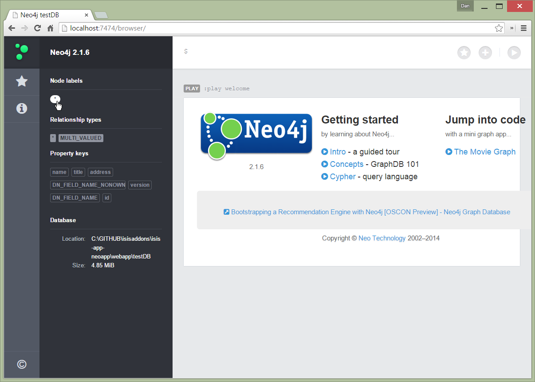Click the Database section heading
This screenshot has width=535, height=382.
[x=63, y=220]
